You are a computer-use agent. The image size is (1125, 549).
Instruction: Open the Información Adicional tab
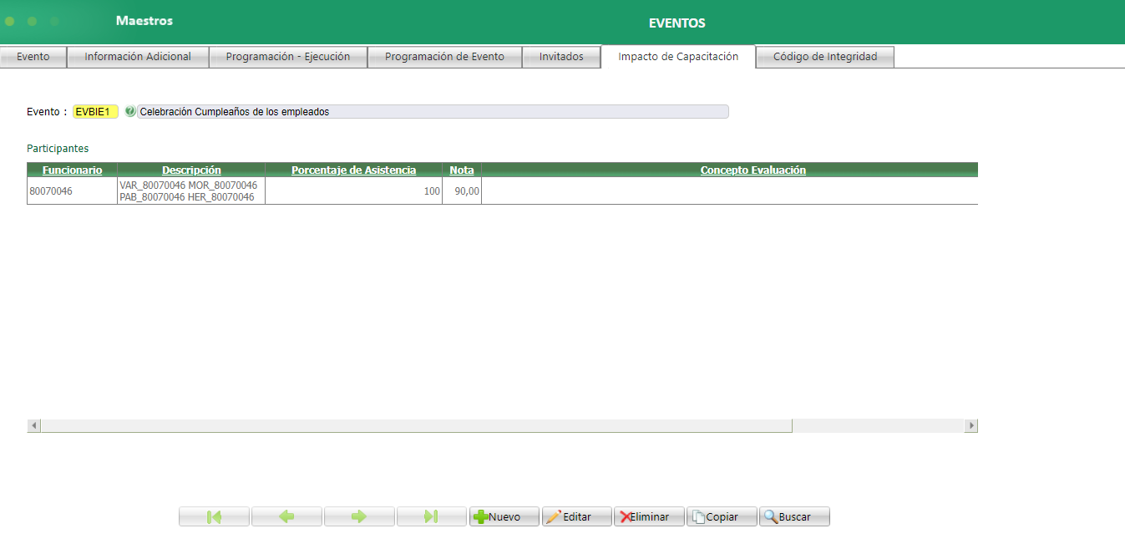pyautogui.click(x=138, y=57)
